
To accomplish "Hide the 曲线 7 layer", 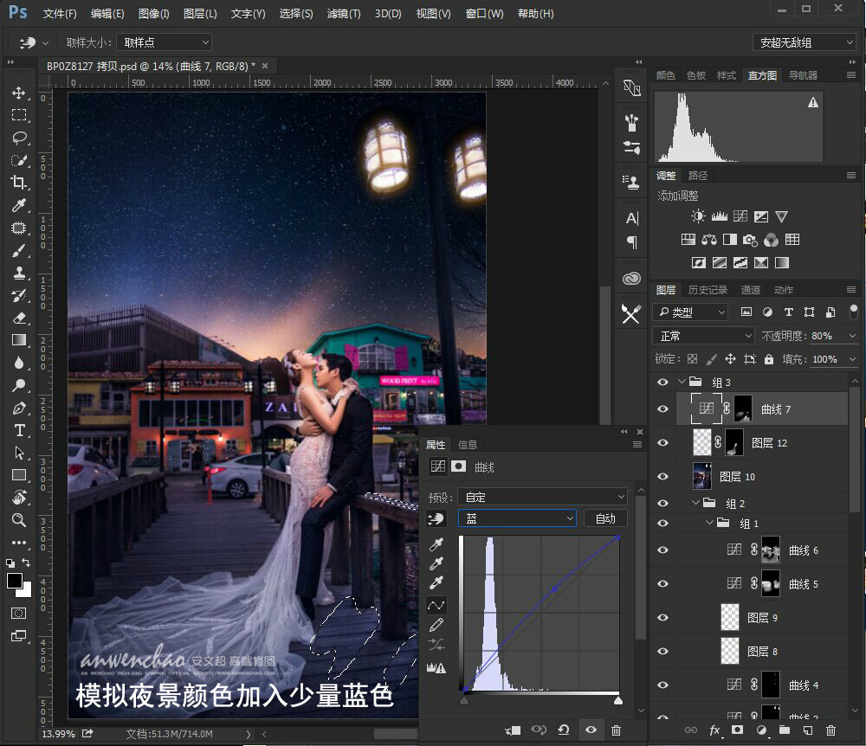I will (x=662, y=408).
